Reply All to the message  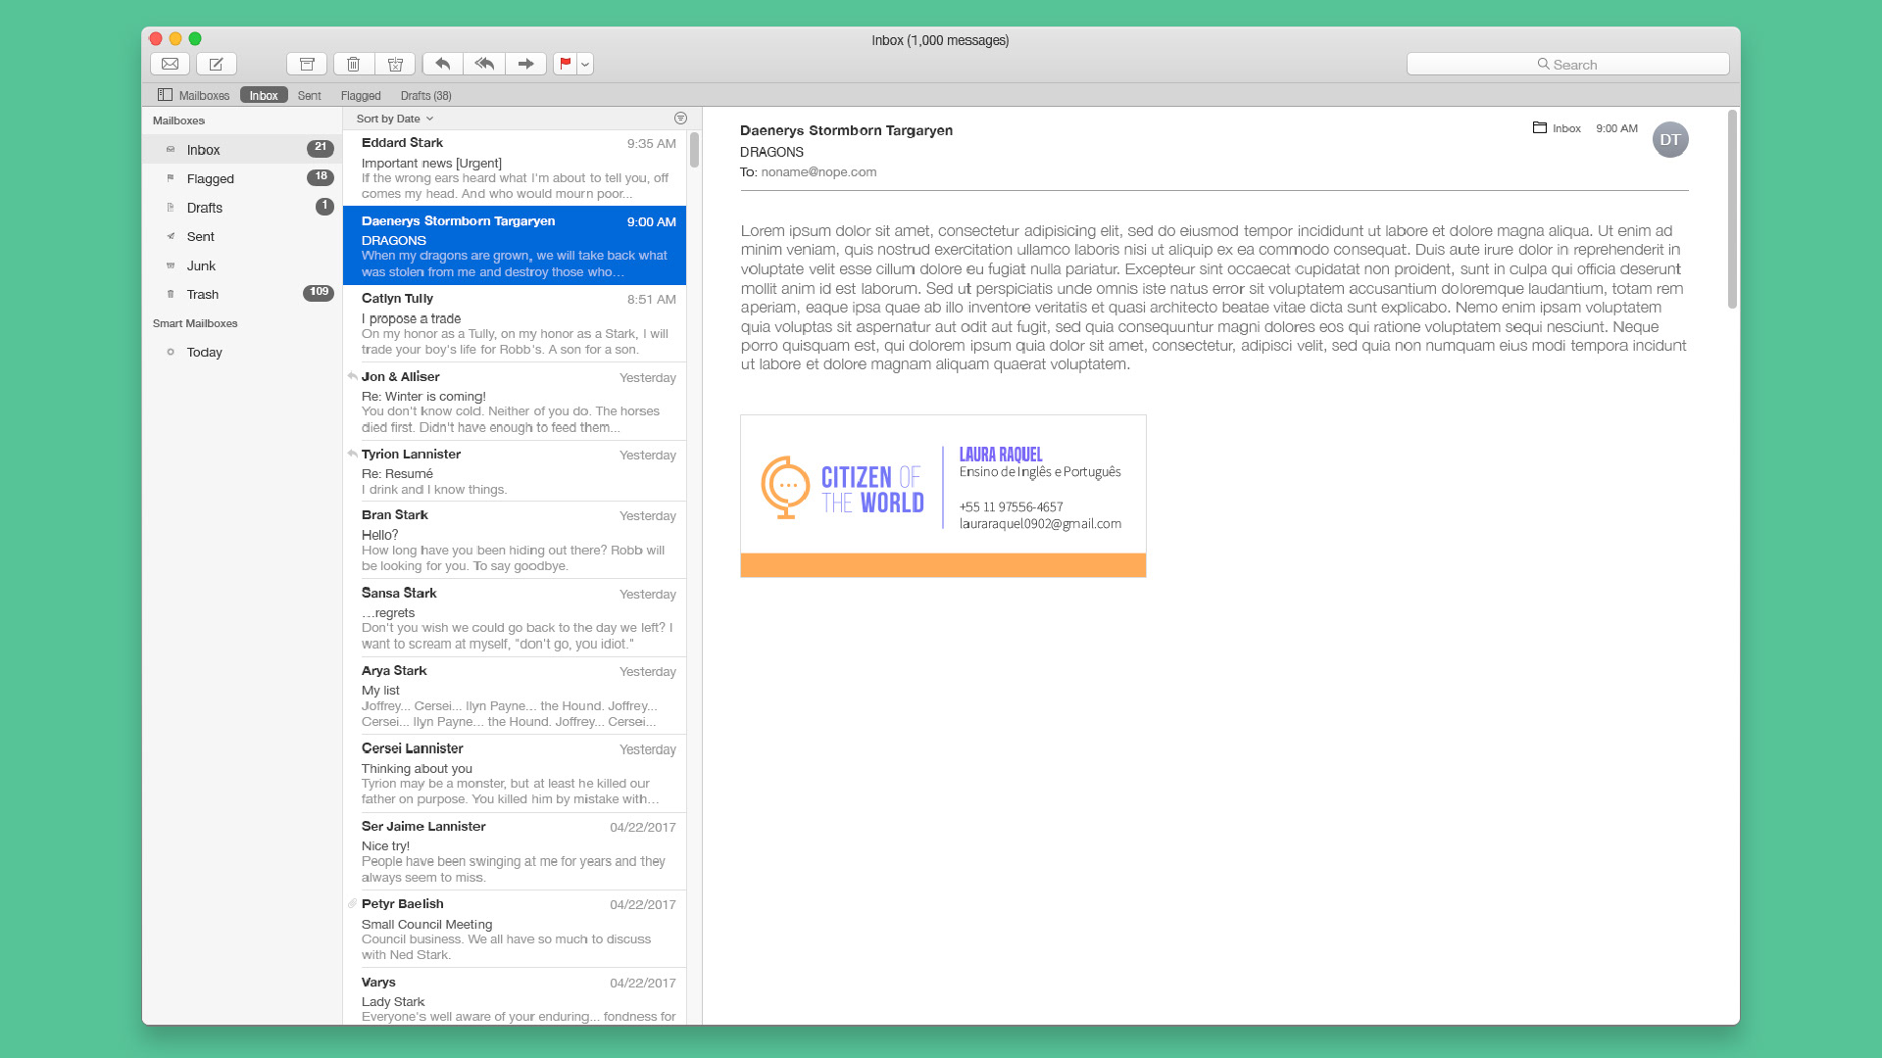(484, 64)
